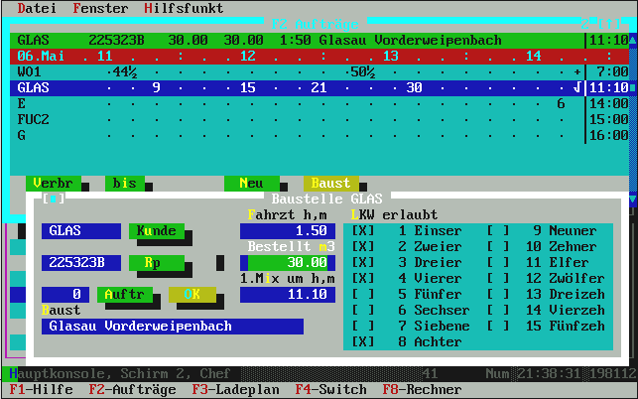This screenshot has height=399, width=638.
Task: Check the 9 Neuner checkbox
Action: point(498,230)
